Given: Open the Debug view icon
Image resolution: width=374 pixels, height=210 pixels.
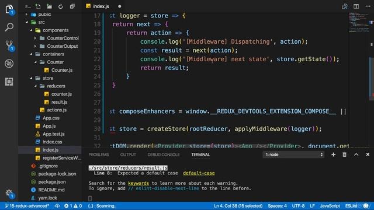Looking at the screenshot, I should click(x=9, y=64).
